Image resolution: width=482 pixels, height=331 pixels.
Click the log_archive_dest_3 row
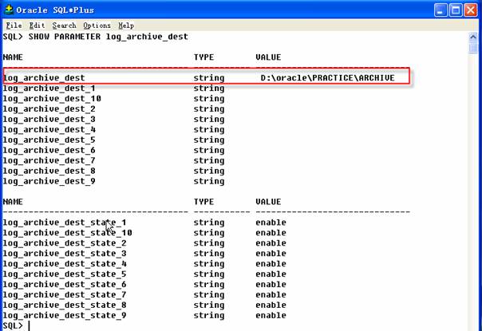tap(114, 120)
